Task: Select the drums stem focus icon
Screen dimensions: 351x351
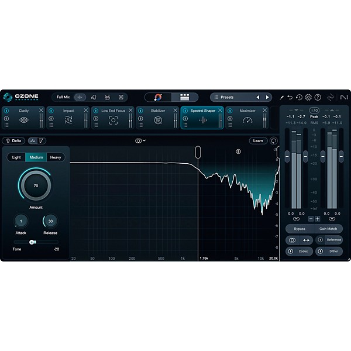Action: pyautogui.click(x=107, y=97)
